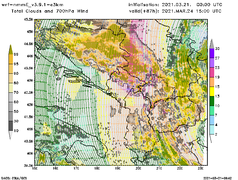
Task: Click the '17E' longitude label
Action: [x=76, y=168]
